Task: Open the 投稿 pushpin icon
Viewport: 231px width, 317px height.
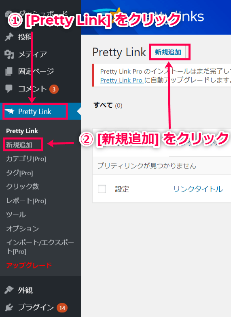Action: click(x=9, y=37)
